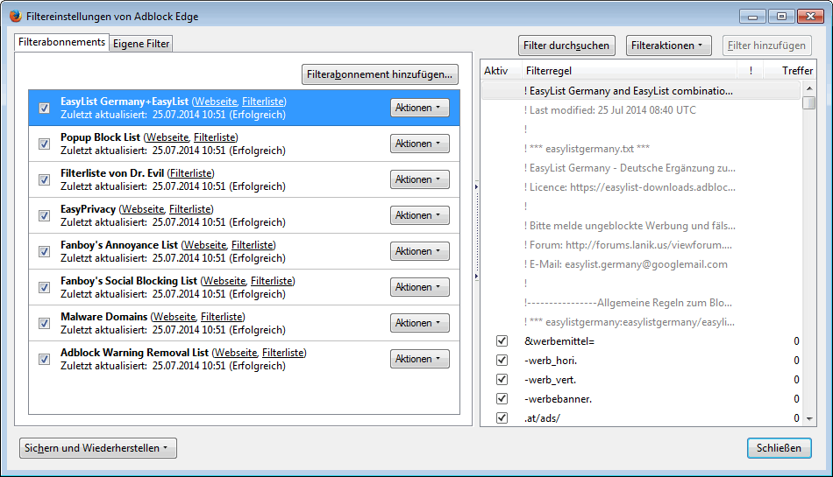833x477 pixels.
Task: Click the exclamation mark column header
Action: point(751,71)
